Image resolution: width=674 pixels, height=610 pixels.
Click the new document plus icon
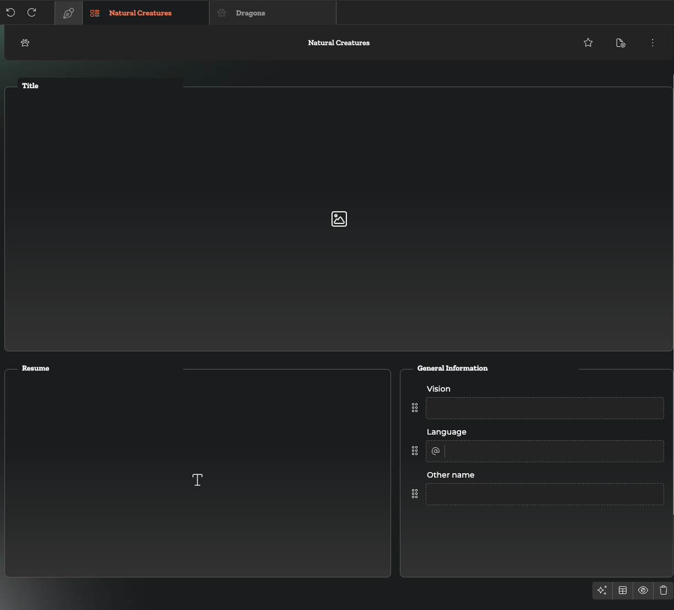tap(620, 42)
